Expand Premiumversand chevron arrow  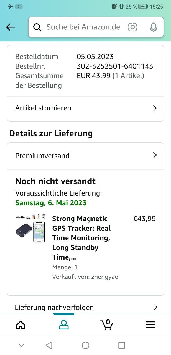[155, 155]
